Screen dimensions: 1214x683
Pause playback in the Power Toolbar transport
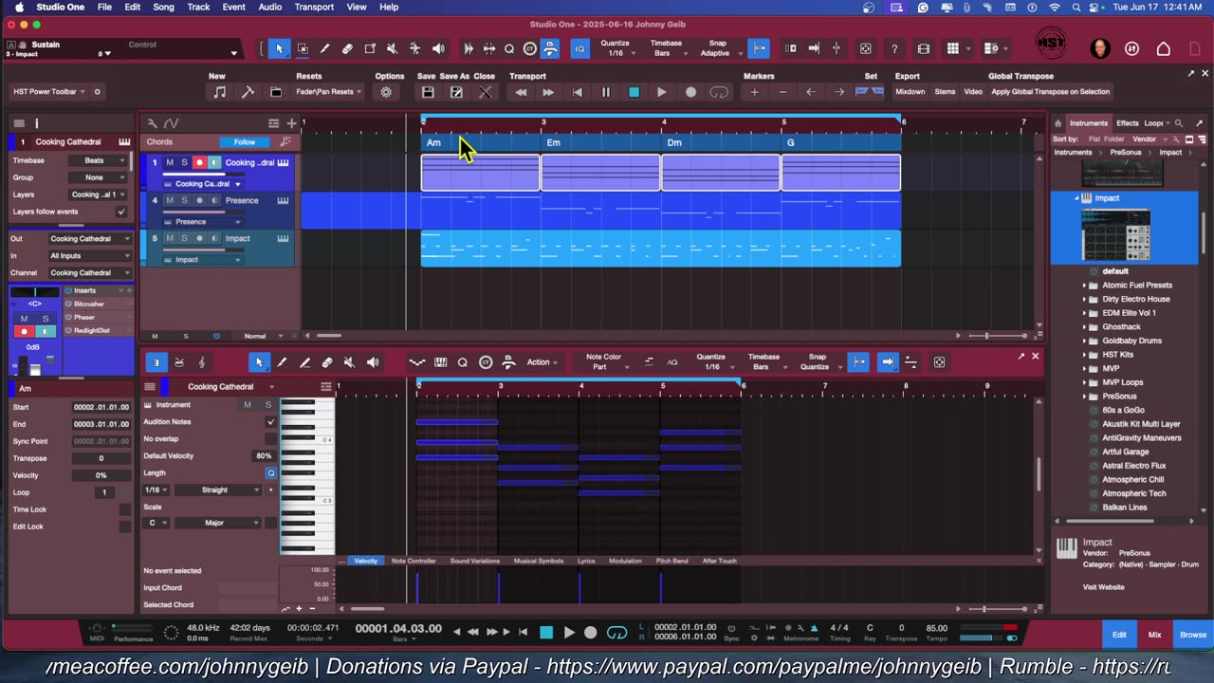click(x=606, y=92)
